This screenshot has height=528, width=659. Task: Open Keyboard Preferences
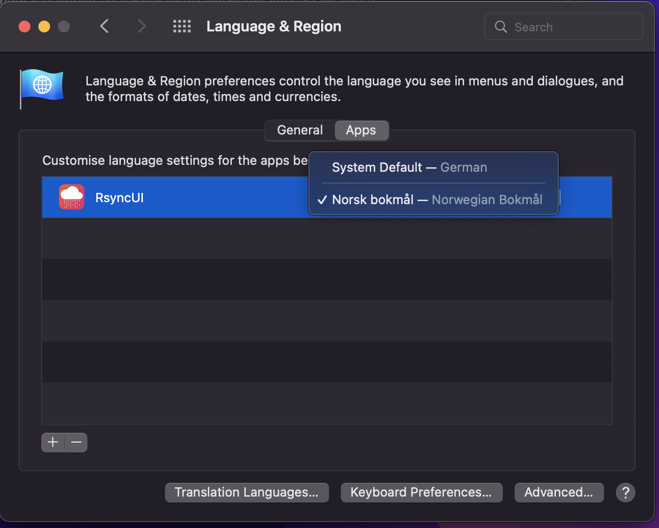point(421,493)
